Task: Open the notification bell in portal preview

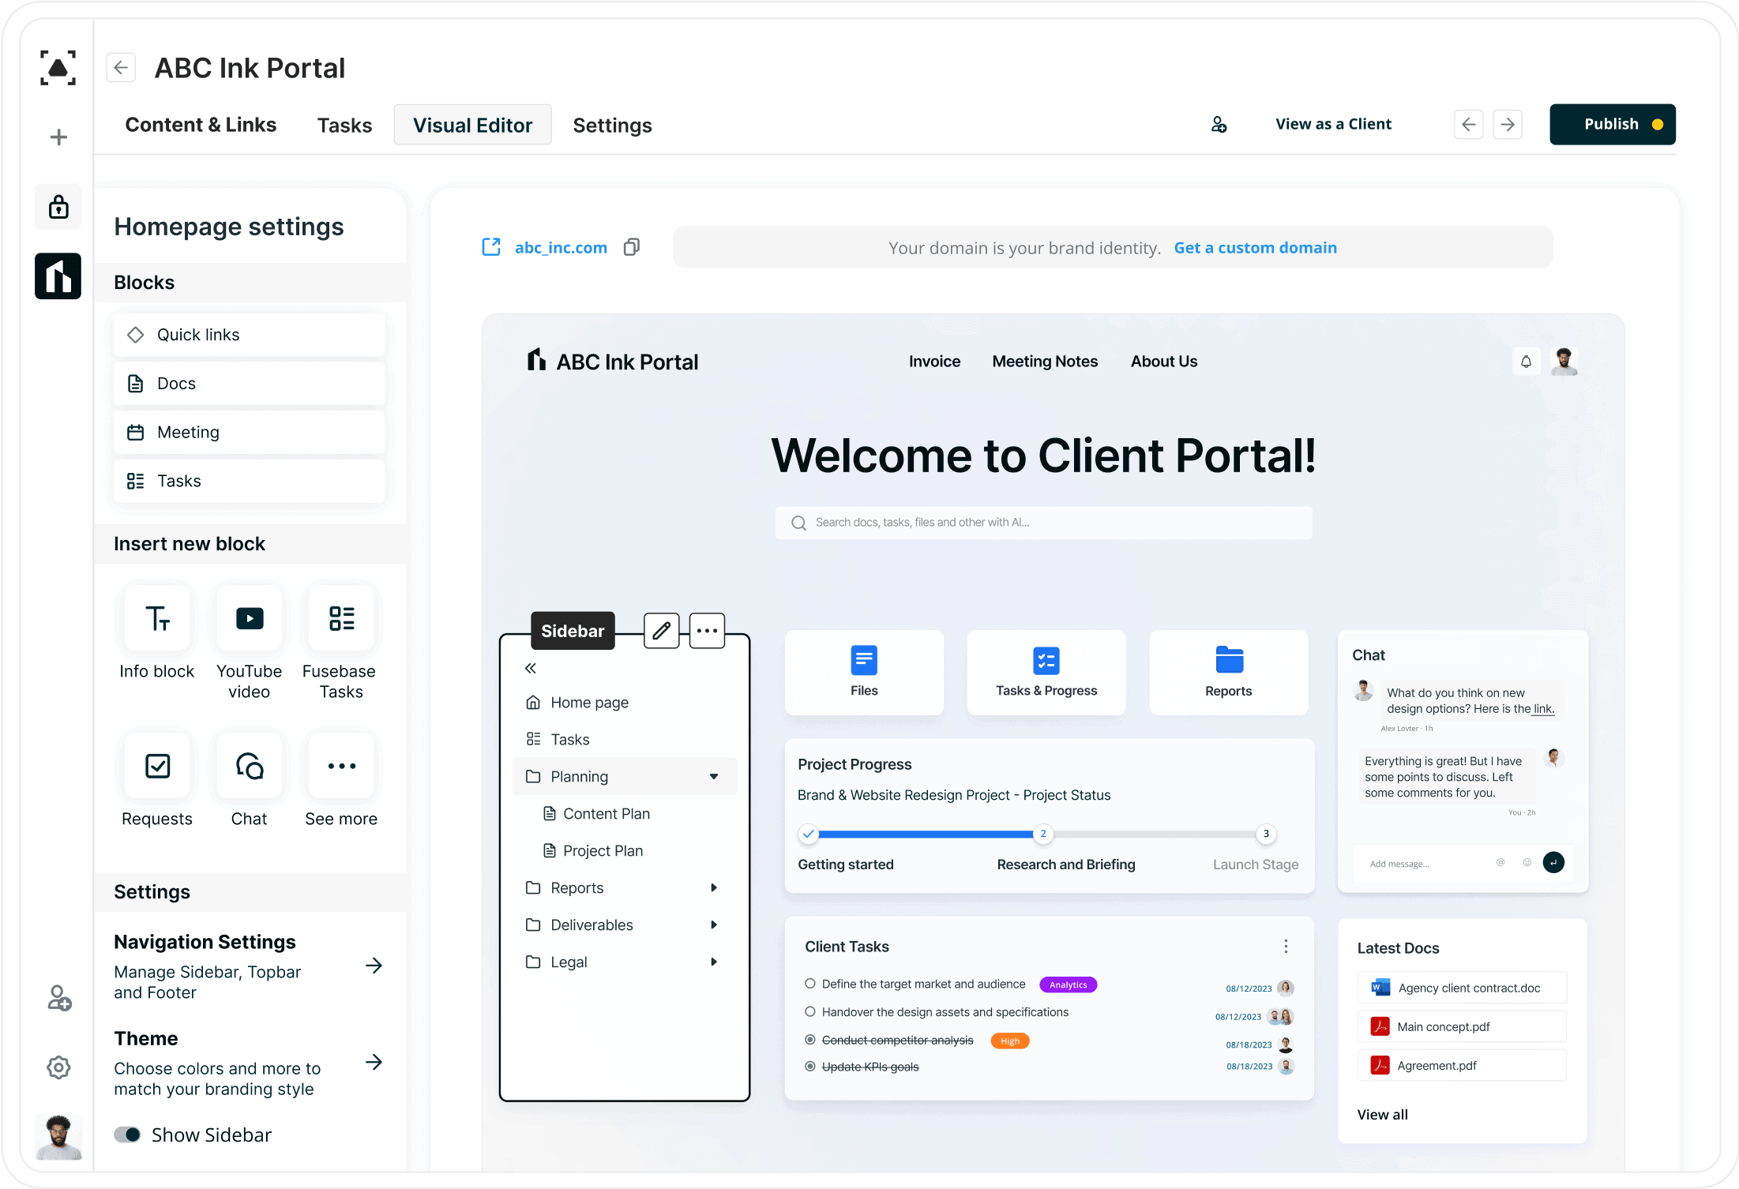Action: 1526,362
